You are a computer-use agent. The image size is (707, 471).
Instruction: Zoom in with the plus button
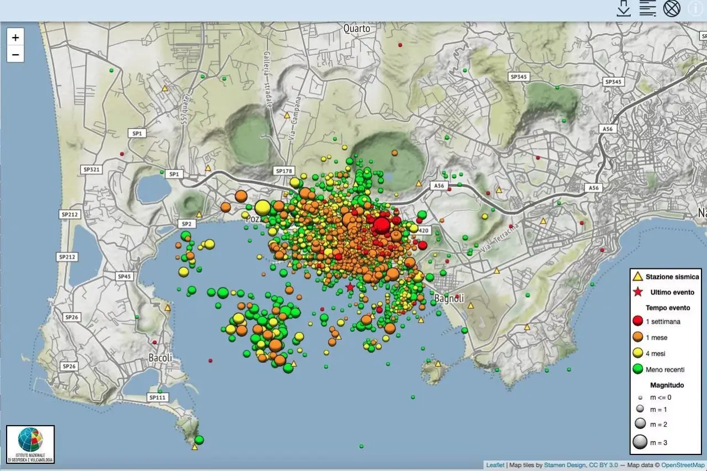[x=15, y=38]
